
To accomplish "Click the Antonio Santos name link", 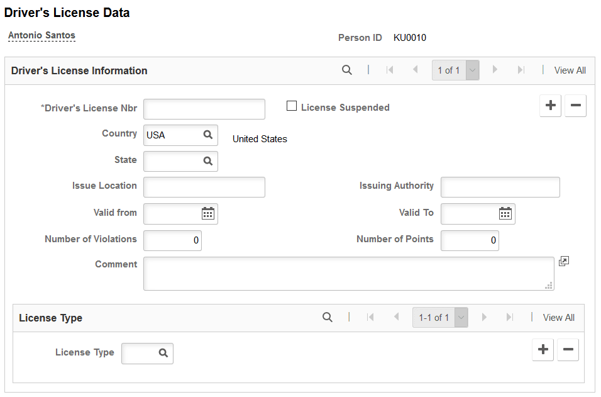I will coord(41,35).
